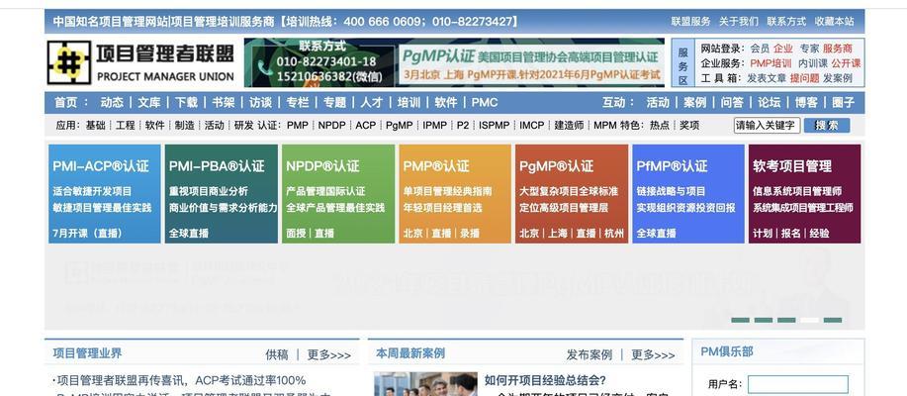Image resolution: width=907 pixels, height=396 pixels.
Task: Select 建造师 certification sub-link
Action: (569, 125)
